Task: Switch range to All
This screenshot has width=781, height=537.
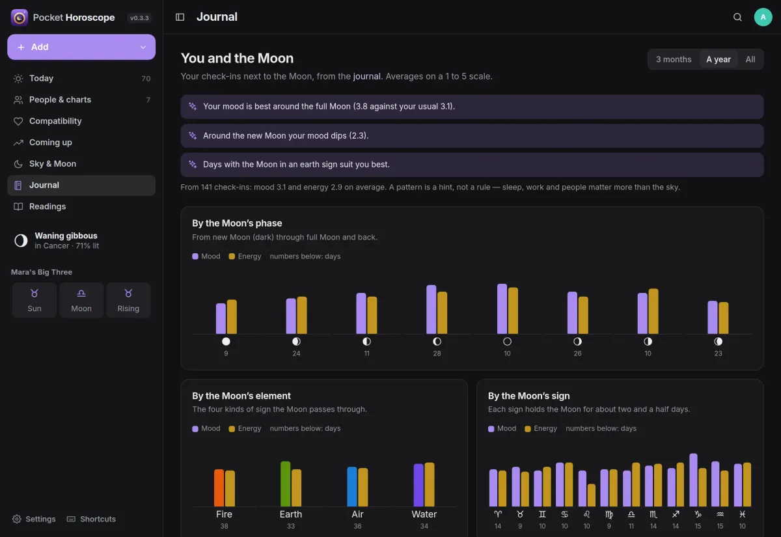Action: [x=750, y=59]
